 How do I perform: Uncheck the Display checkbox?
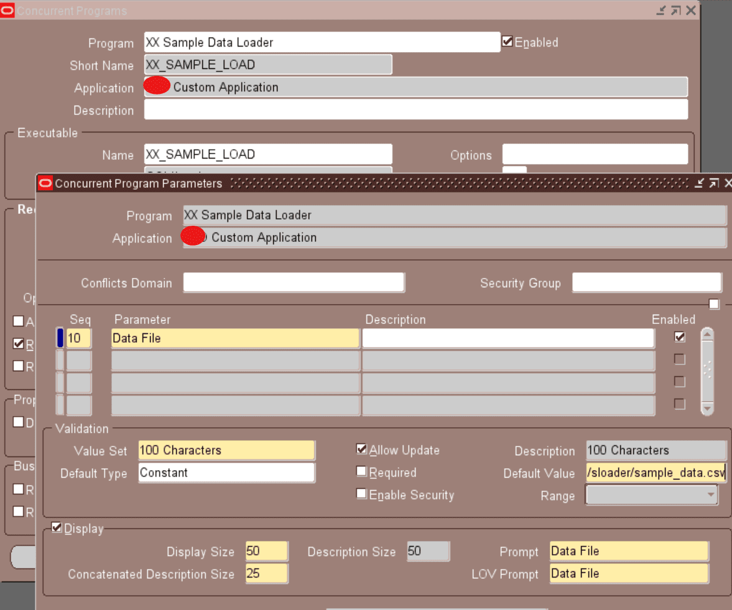pyautogui.click(x=57, y=528)
